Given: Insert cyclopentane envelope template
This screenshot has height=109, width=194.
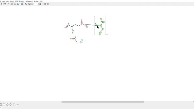Looking at the screenshot, I should pos(4,104).
